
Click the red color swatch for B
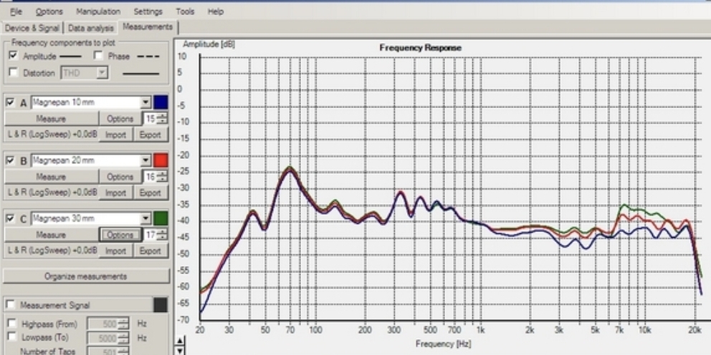(x=161, y=160)
